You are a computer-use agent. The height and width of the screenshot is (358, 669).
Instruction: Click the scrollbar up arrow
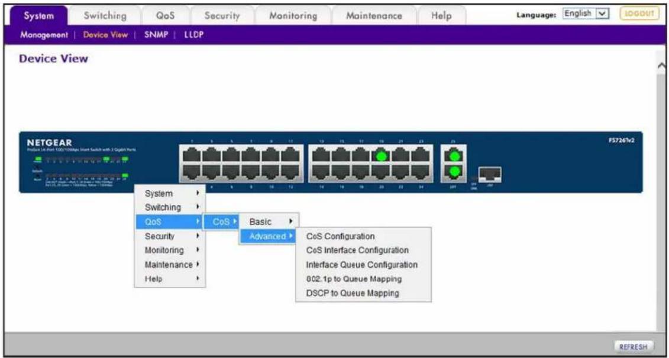point(662,66)
